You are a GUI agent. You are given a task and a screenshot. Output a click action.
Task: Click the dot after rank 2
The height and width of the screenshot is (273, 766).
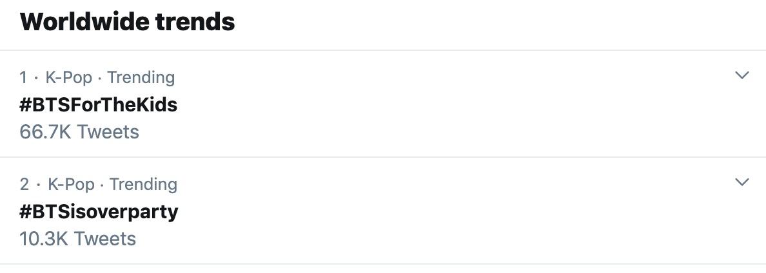(x=39, y=185)
